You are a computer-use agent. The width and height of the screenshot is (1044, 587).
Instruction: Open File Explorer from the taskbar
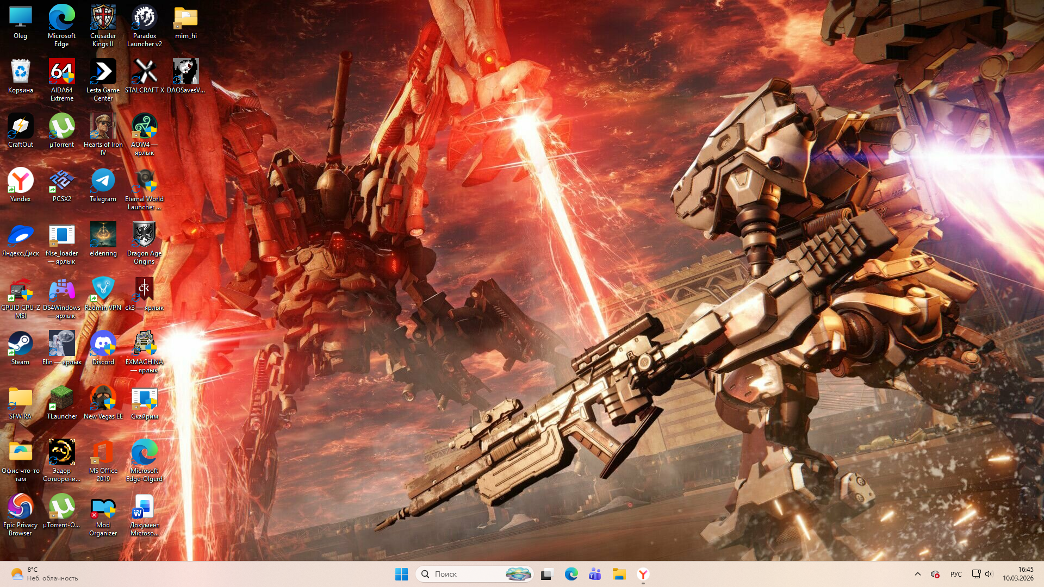point(619,574)
